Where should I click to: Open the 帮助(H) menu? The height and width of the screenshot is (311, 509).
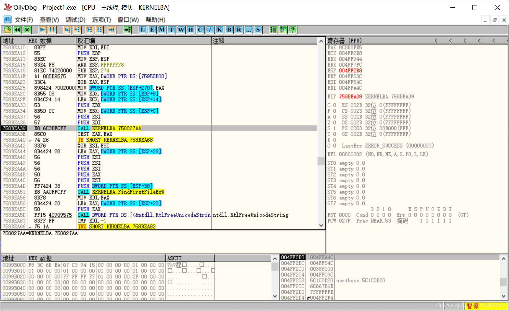click(x=155, y=20)
